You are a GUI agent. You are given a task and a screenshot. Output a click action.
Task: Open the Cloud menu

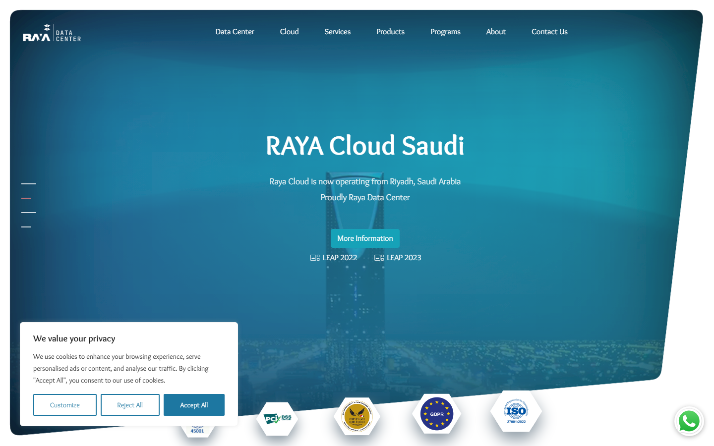289,32
